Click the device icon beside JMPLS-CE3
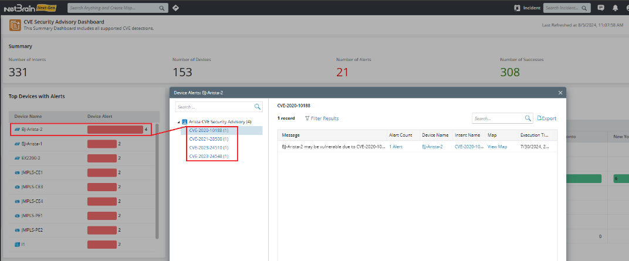Screen dimensions: 629x261 click(x=17, y=187)
